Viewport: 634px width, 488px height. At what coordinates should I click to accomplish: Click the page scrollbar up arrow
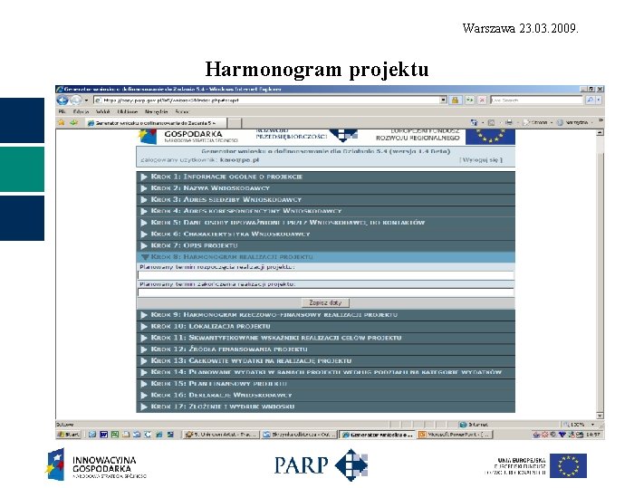pyautogui.click(x=600, y=132)
